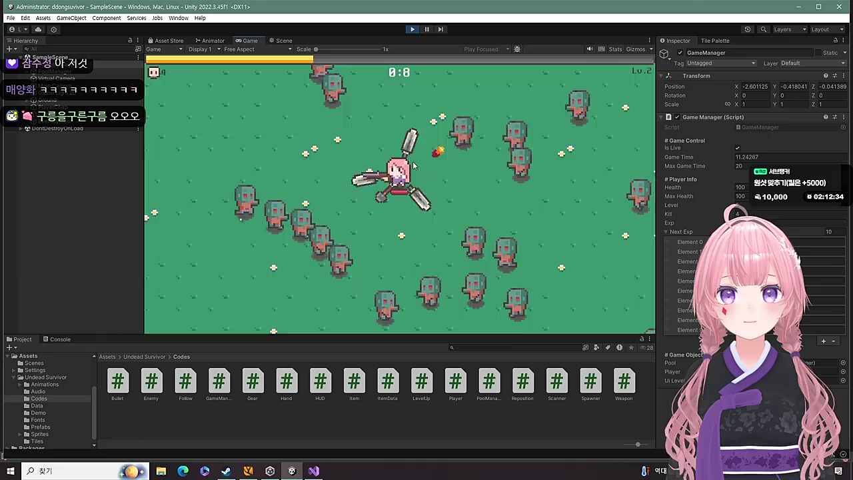Screen dimensions: 853x480
Task: Open the Layer dropdown showing Default
Action: coord(813,63)
